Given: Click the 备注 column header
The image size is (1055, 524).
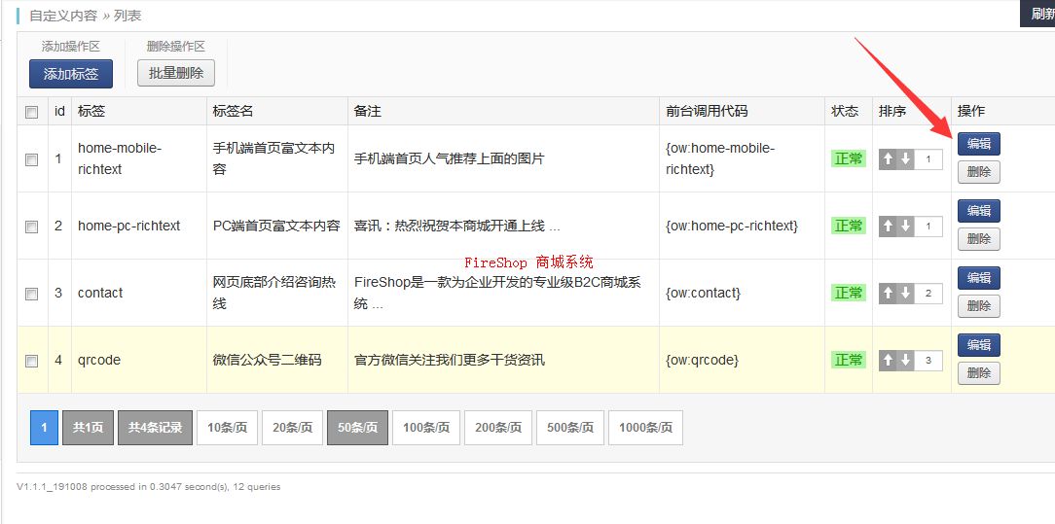Looking at the screenshot, I should [367, 112].
